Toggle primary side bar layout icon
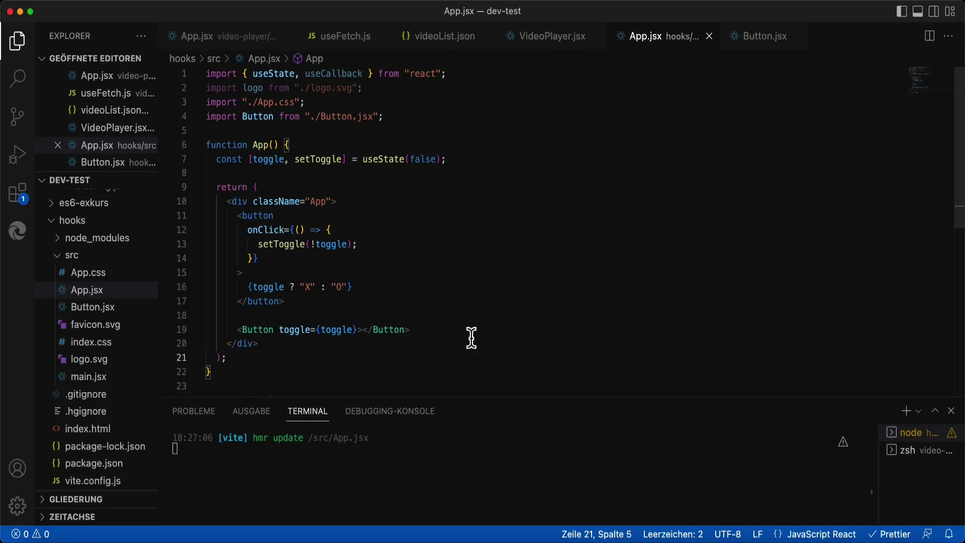 pos(902,11)
